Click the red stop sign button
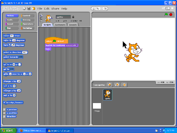The height and width of the screenshot is (133, 177). point(171,14)
